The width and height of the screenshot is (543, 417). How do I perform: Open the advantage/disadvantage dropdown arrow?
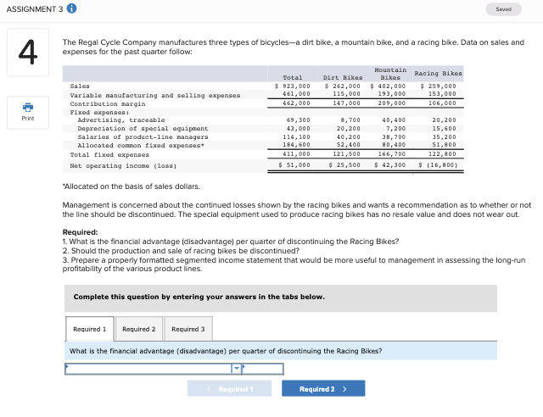tap(236, 369)
